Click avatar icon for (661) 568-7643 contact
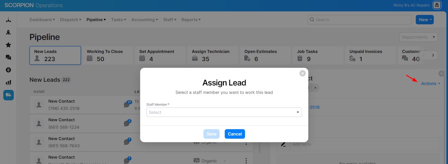The width and height of the screenshot is (448, 164). pyautogui.click(x=39, y=142)
